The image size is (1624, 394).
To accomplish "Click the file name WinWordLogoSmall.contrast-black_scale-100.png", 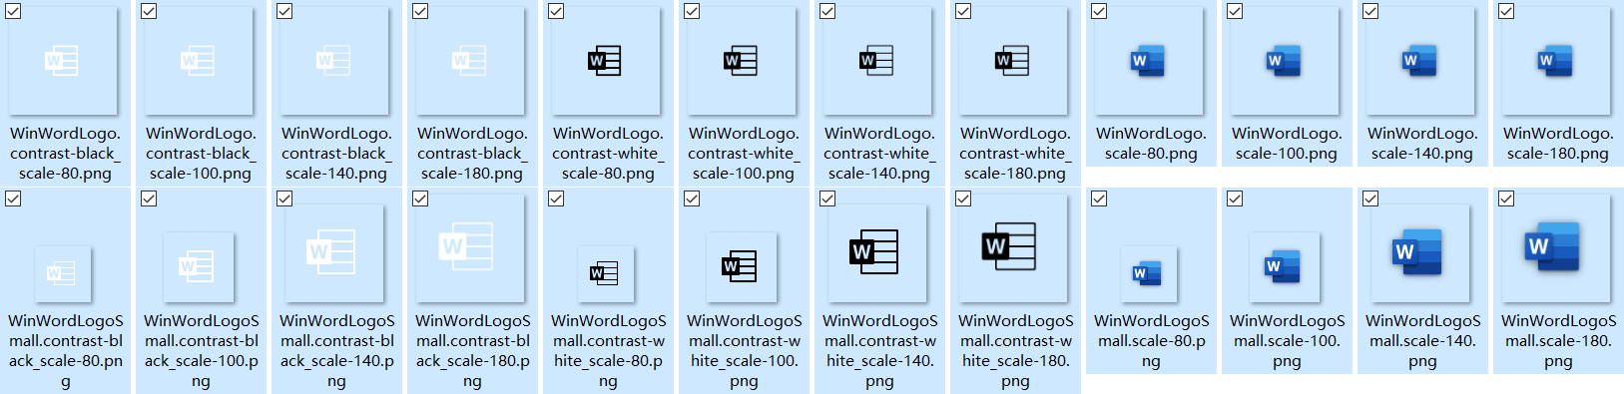I will point(201,350).
